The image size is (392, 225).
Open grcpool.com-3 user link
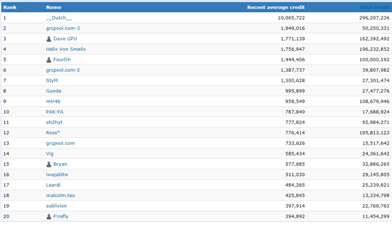point(62,28)
